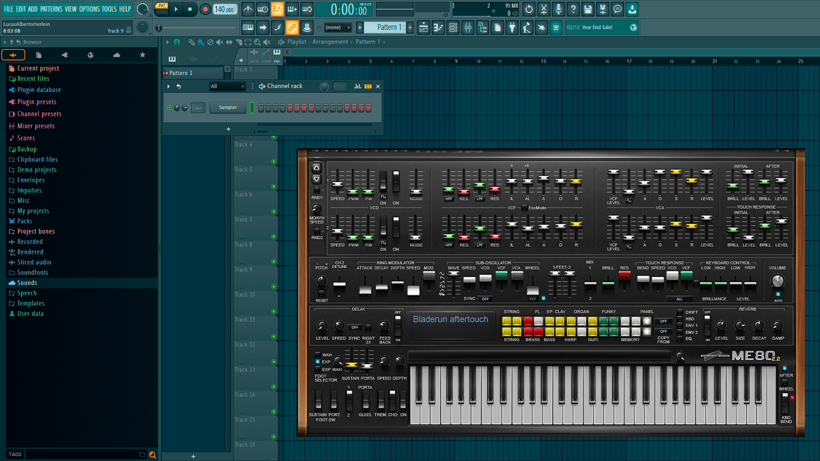Click the undo history icon
Screen dimensions: 820x461
[x=529, y=9]
